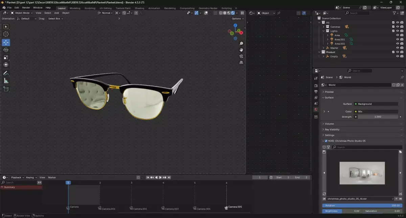The image size is (406, 218).
Task: Toggle the camera view icon
Action: click(241, 56)
